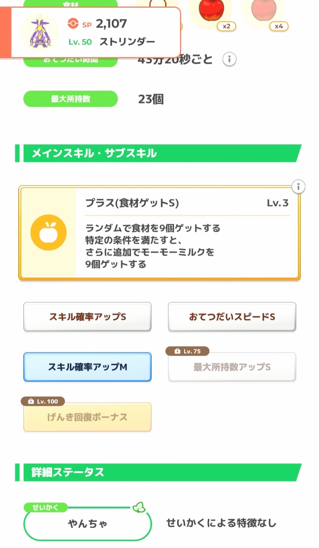Tap the Lv. 75 lock badge
This screenshot has height=548, width=319.
(188, 351)
